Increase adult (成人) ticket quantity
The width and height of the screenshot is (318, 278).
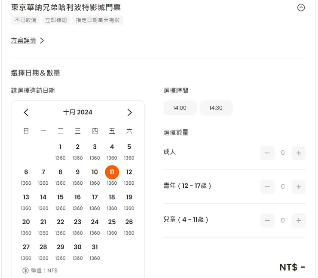tap(299, 153)
